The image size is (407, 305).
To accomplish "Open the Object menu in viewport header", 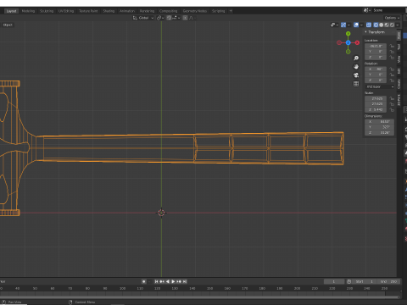I will [8, 25].
